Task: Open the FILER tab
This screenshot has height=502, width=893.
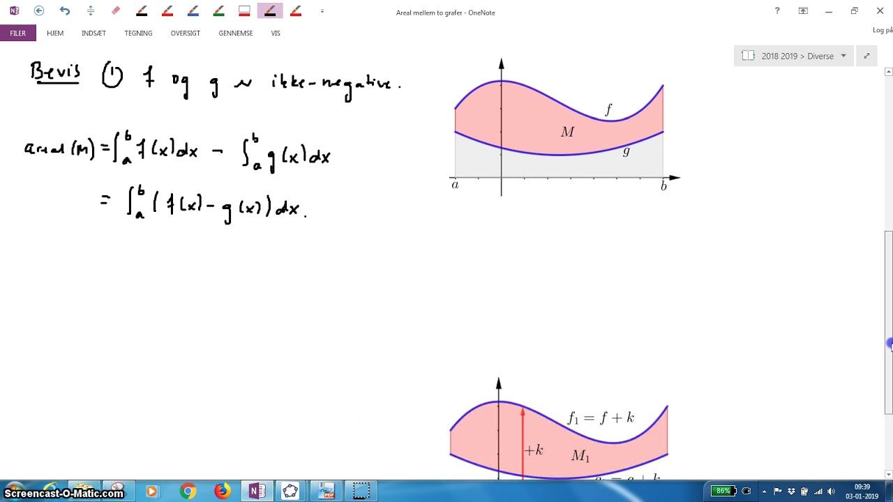Action: [x=18, y=33]
